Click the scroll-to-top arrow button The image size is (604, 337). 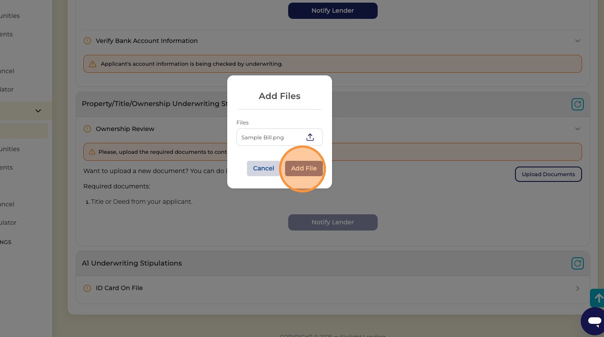coord(597,298)
